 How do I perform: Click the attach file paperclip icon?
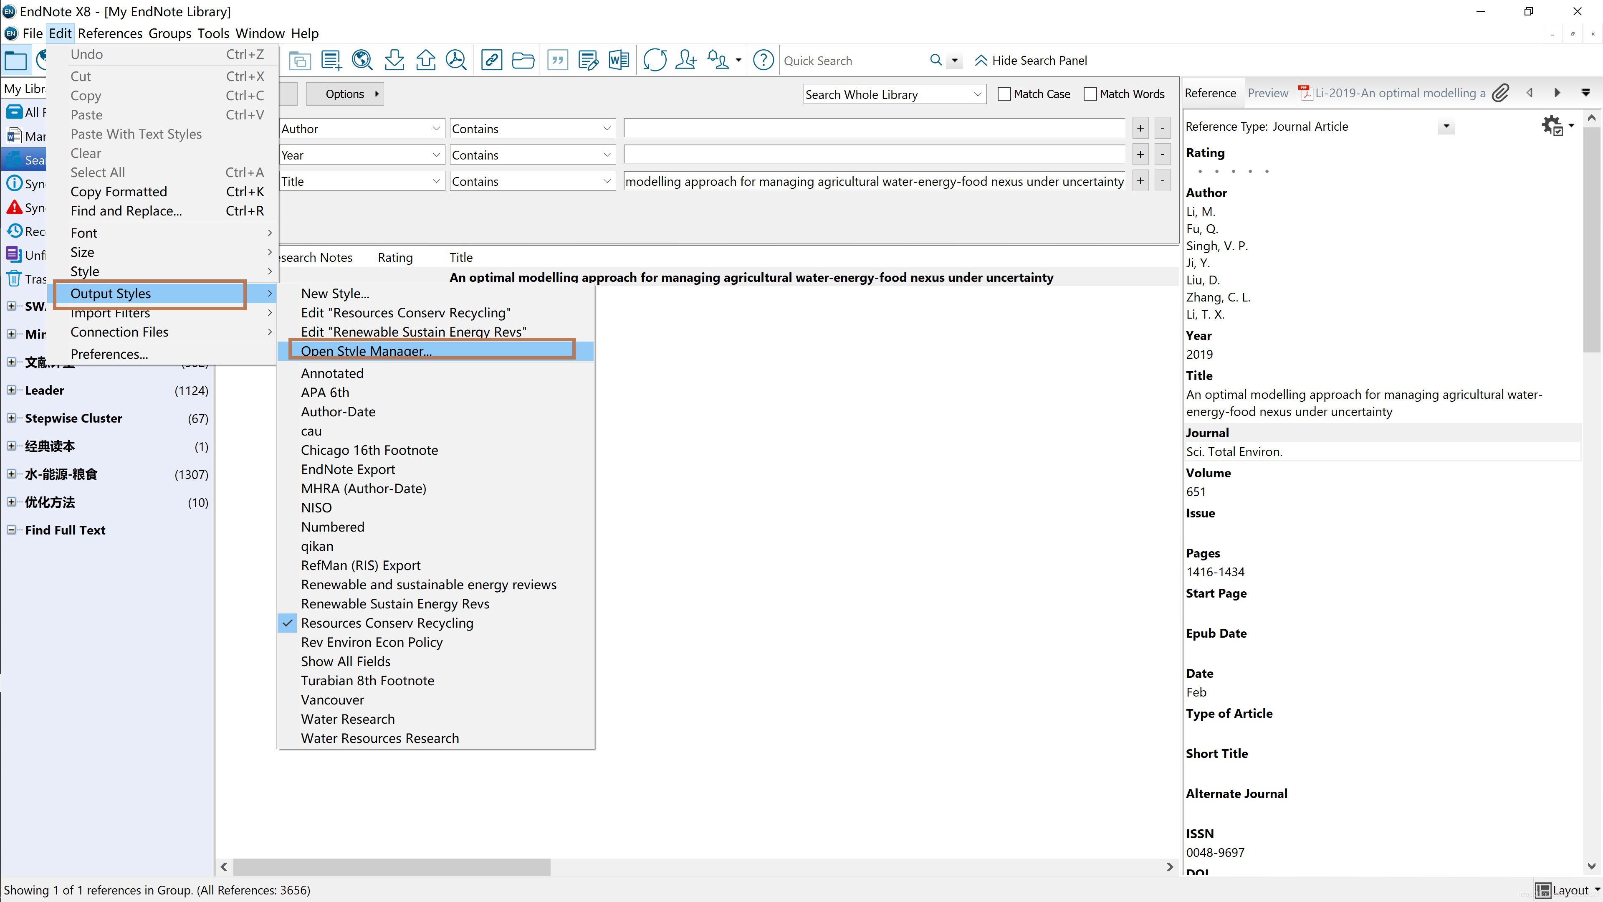click(x=1500, y=93)
